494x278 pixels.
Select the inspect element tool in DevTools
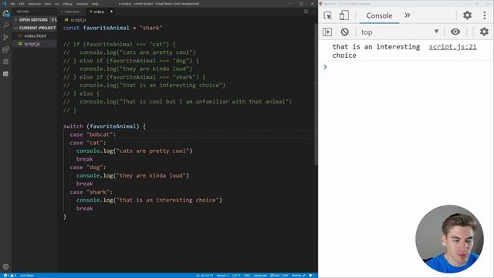click(x=327, y=15)
